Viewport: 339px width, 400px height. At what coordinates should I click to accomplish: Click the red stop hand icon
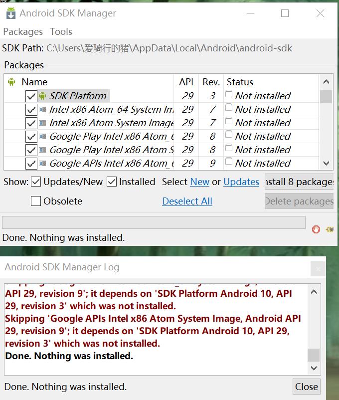tap(316, 229)
